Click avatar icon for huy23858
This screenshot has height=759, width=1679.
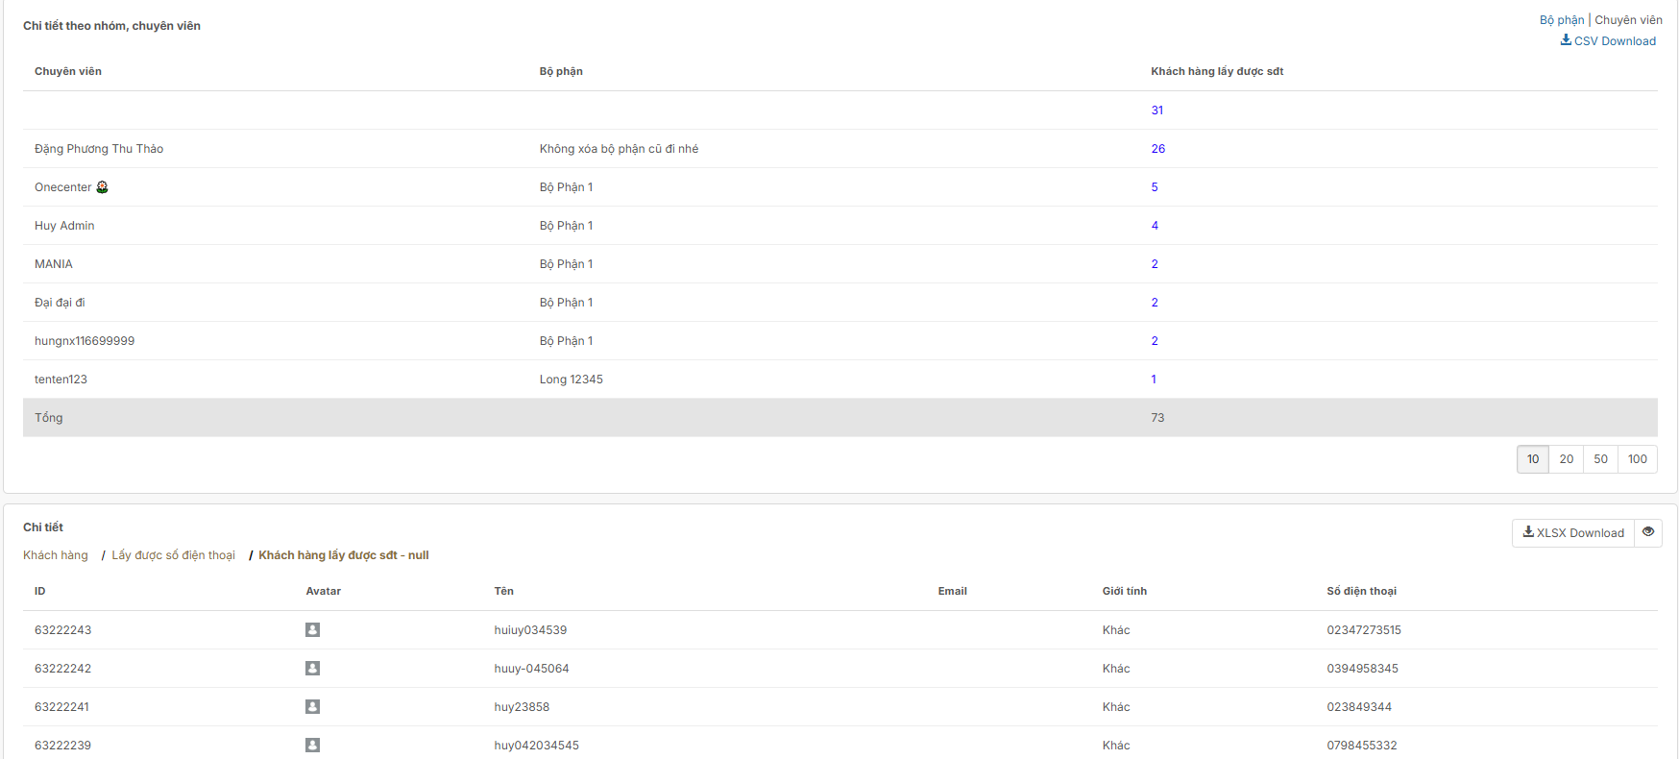tap(312, 707)
